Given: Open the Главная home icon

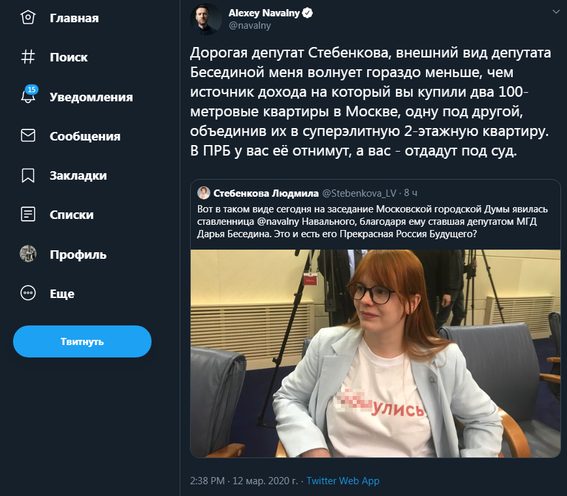Looking at the screenshot, I should 28,18.
